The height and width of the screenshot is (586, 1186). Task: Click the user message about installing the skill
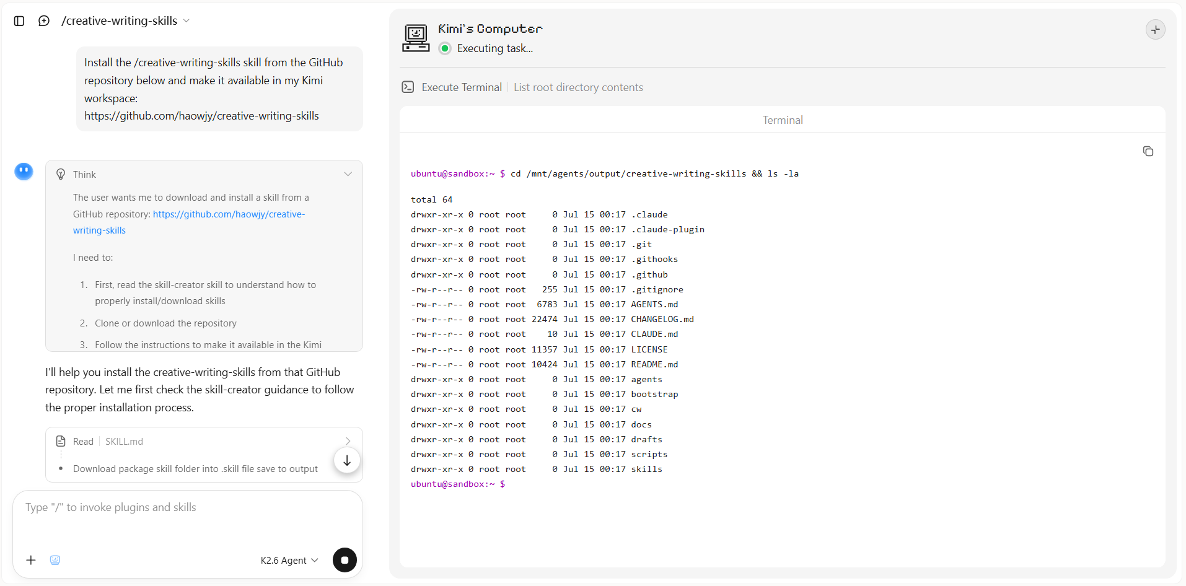coord(219,89)
